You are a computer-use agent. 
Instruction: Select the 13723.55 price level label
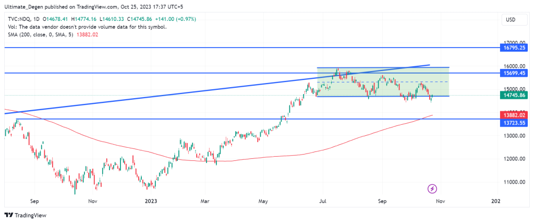click(514, 123)
